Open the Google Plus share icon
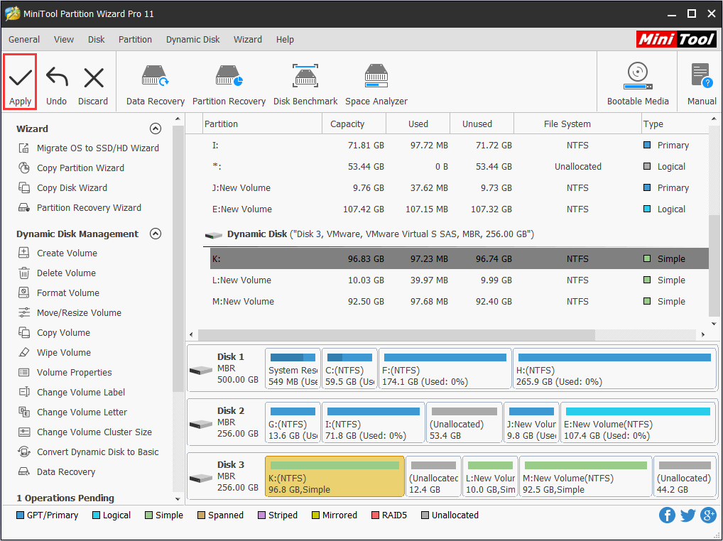 tap(708, 515)
